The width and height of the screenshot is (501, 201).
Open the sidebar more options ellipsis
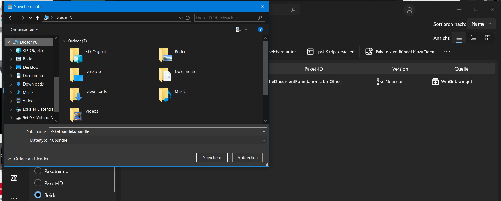[14, 199]
